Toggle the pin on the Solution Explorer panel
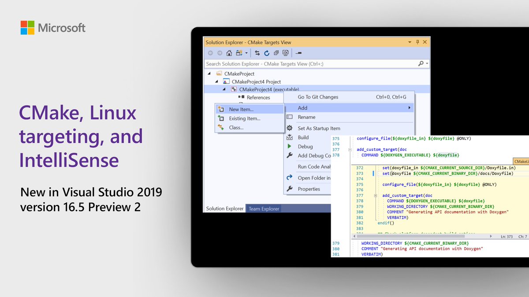529x297 pixels. pyautogui.click(x=417, y=41)
